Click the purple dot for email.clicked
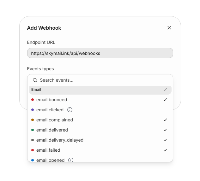This screenshot has width=200, height=181. 33,110
